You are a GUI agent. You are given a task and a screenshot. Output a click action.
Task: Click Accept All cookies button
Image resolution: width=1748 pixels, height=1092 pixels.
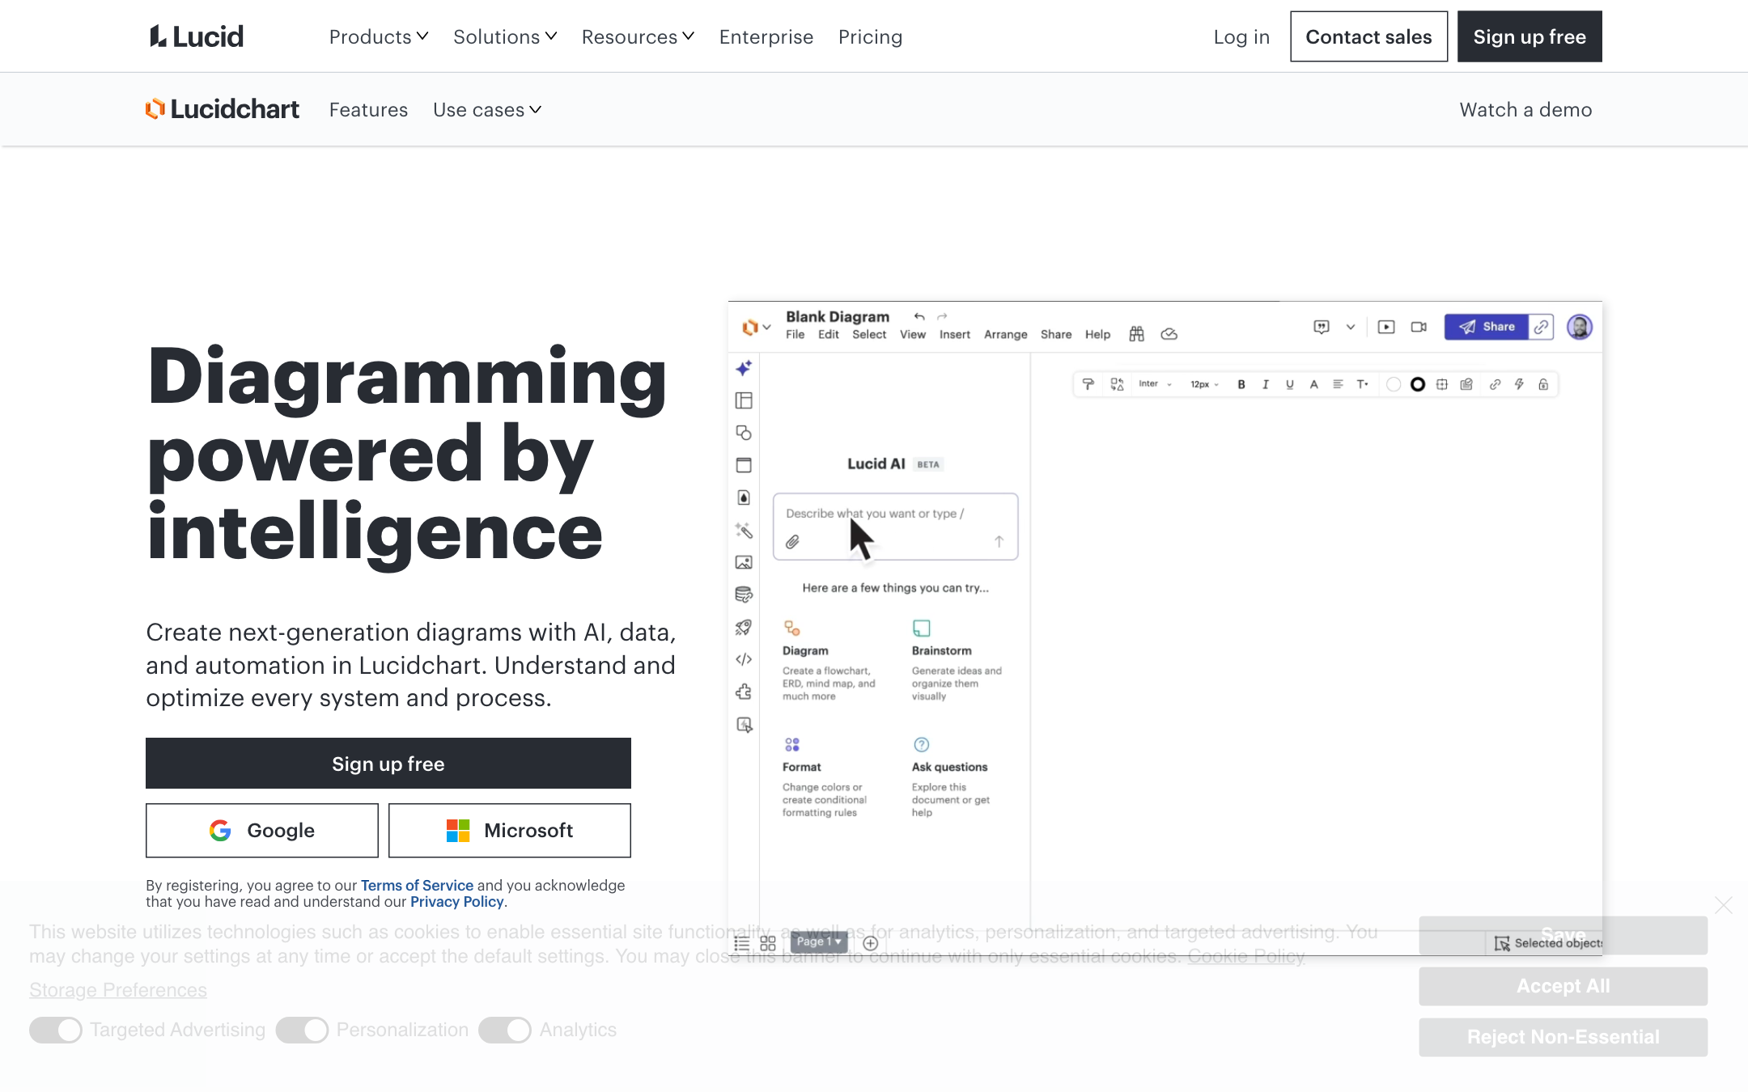[1563, 986]
